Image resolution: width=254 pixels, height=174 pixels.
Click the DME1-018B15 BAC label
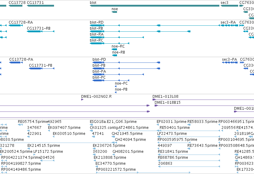(x=167, y=103)
